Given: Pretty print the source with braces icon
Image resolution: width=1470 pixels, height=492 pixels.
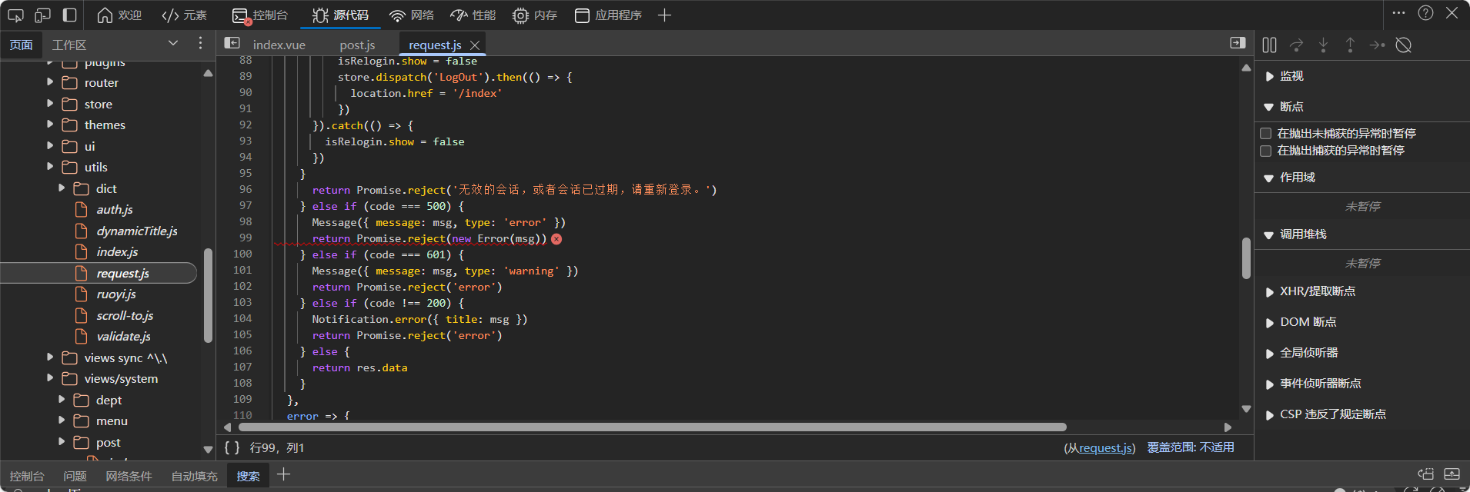Looking at the screenshot, I should pyautogui.click(x=232, y=447).
